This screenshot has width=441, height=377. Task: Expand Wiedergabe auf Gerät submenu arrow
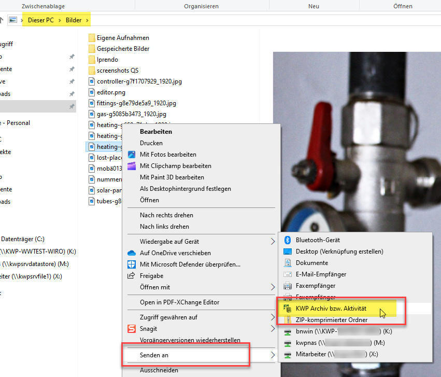point(273,241)
